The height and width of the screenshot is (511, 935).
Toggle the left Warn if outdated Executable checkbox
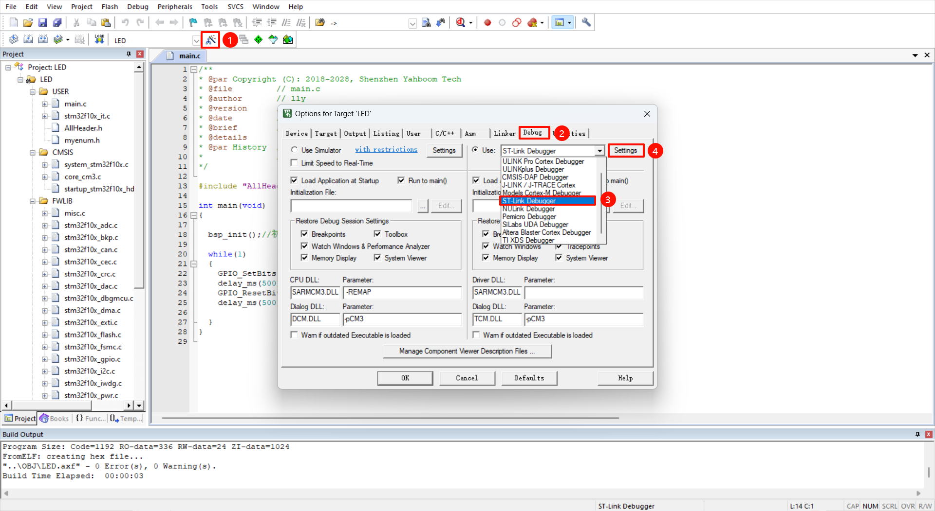[294, 335]
